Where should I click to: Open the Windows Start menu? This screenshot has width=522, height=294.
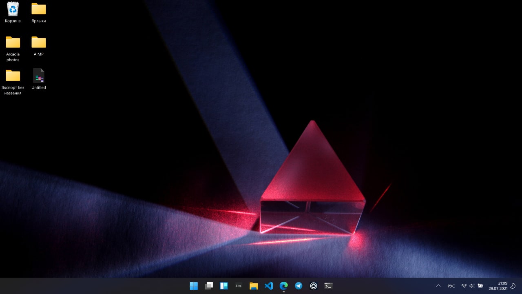tap(194, 286)
